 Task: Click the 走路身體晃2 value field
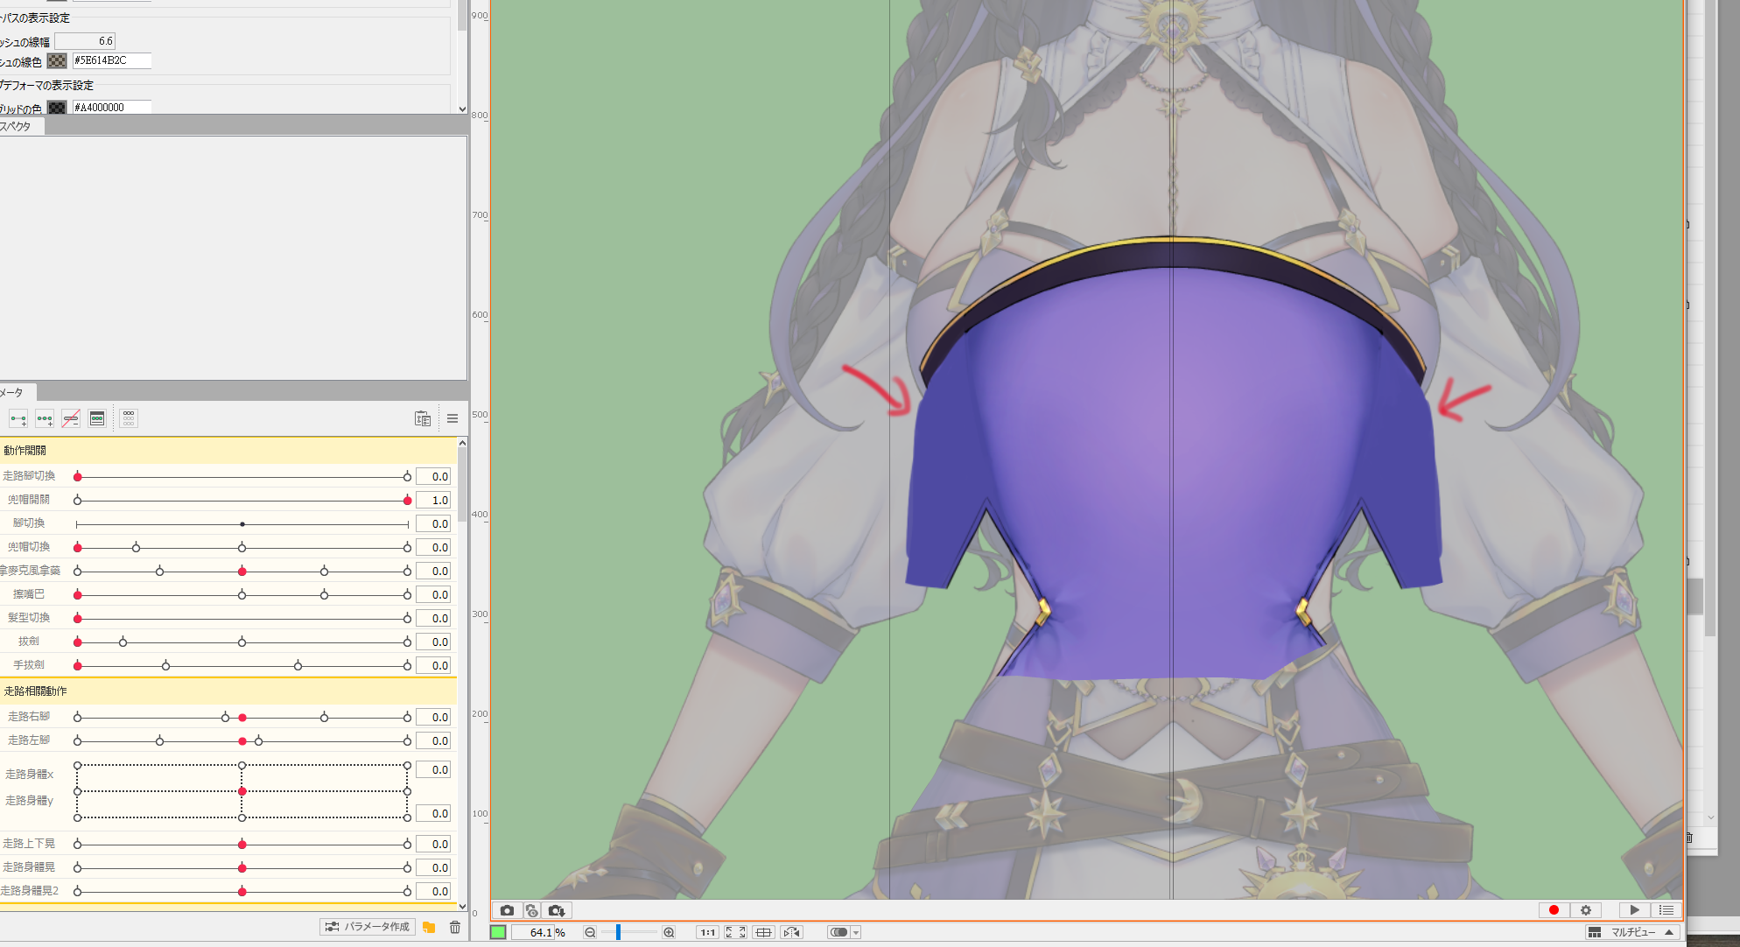[433, 891]
